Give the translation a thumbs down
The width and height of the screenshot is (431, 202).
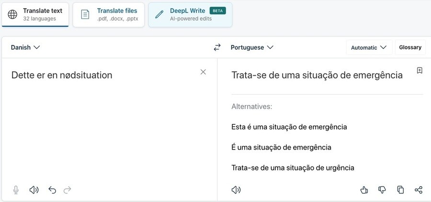(382, 190)
